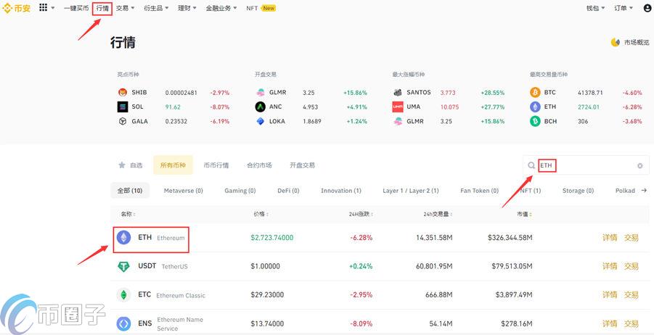Click the GALA coin icon
The height and width of the screenshot is (335, 654).
(122, 121)
